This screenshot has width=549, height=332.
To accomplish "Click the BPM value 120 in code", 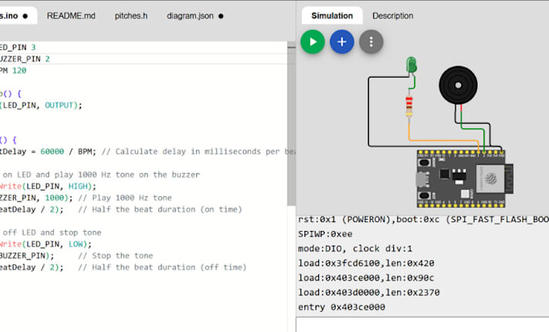I will point(18,70).
